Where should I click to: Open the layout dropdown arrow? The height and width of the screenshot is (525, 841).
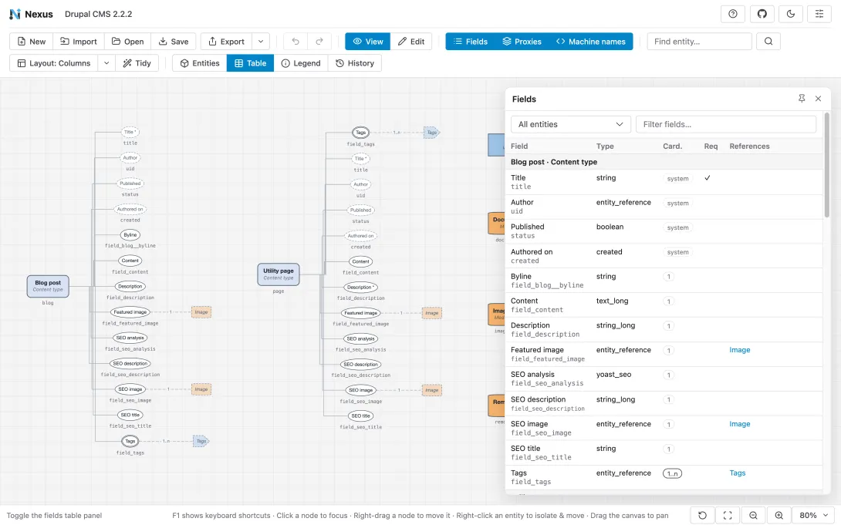click(106, 63)
